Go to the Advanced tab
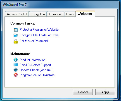The width and height of the screenshot is (121, 101). tap(56, 14)
